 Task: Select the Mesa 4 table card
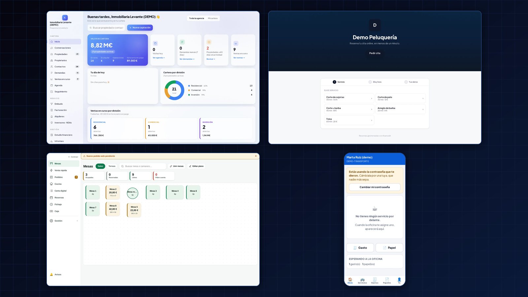click(175, 192)
